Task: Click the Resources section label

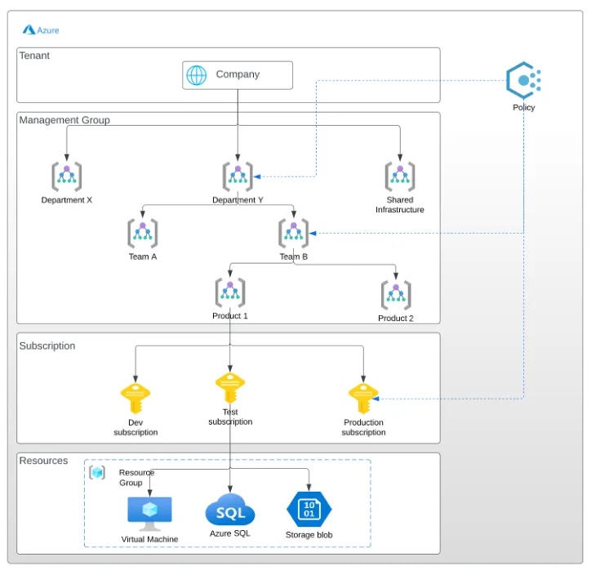Action: point(43,461)
